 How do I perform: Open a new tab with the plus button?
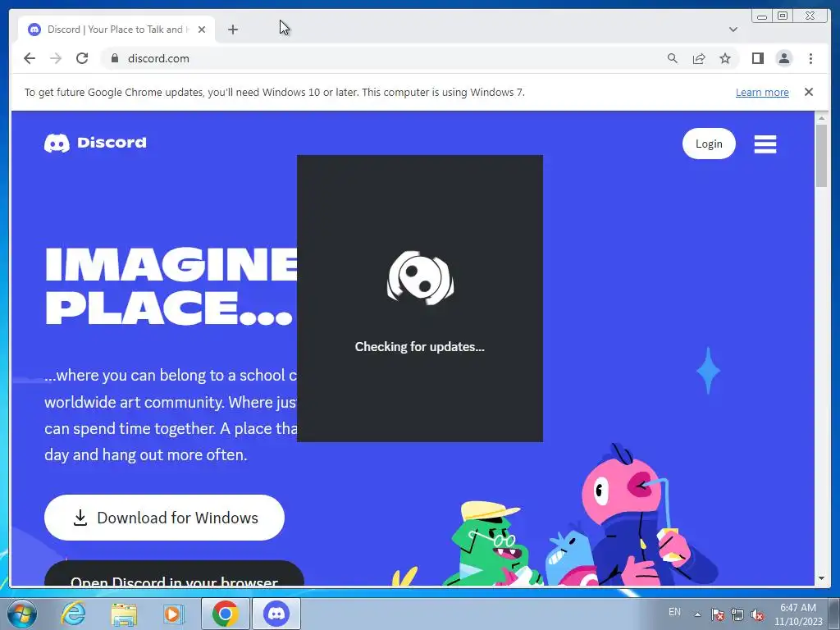coord(232,30)
